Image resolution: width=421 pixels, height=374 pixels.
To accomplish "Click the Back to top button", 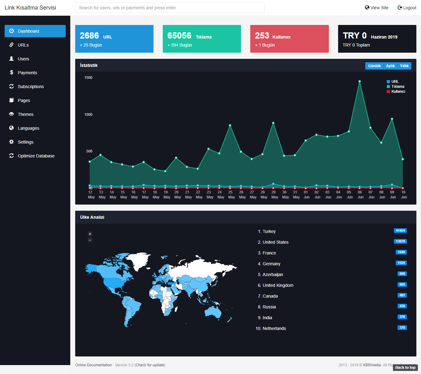I will 405,368.
